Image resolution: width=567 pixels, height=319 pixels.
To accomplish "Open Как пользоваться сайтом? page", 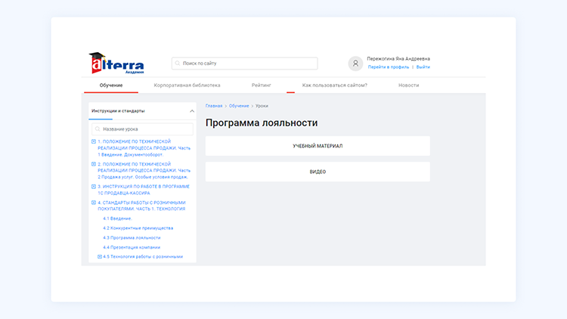I will pyautogui.click(x=334, y=85).
